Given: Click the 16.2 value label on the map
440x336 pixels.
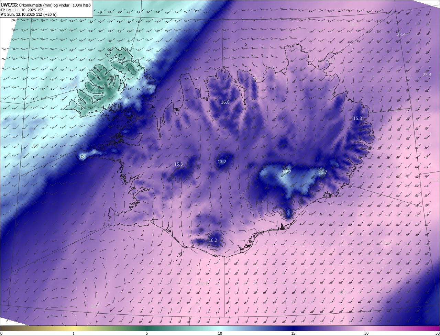Looking at the screenshot, I should click(x=213, y=240).
